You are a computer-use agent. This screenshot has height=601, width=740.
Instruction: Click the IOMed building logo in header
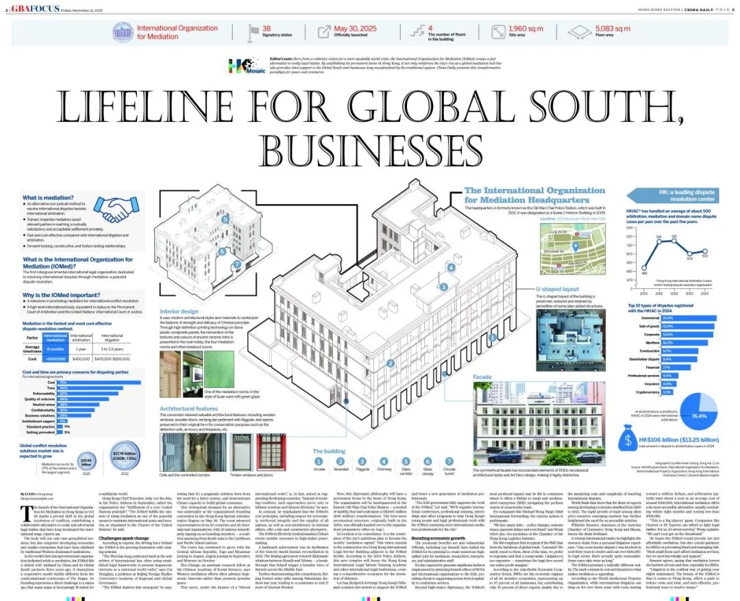[123, 32]
